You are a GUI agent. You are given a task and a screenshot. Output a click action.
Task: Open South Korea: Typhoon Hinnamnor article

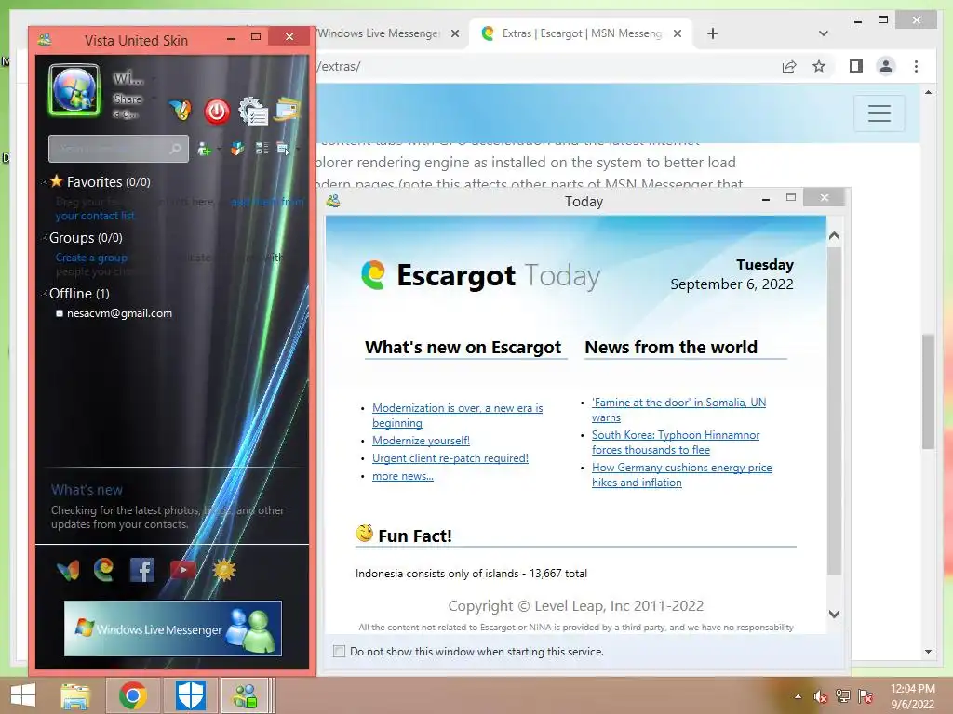tap(676, 442)
